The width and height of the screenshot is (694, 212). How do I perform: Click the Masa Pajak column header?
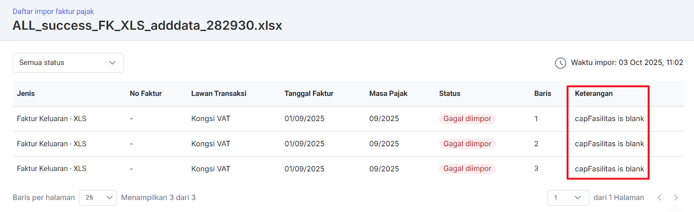pos(388,93)
